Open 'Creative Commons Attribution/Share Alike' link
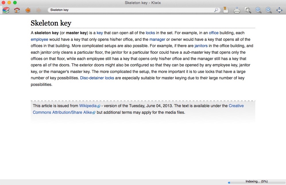Viewport: 286px width, 185px height. [x=62, y=112]
